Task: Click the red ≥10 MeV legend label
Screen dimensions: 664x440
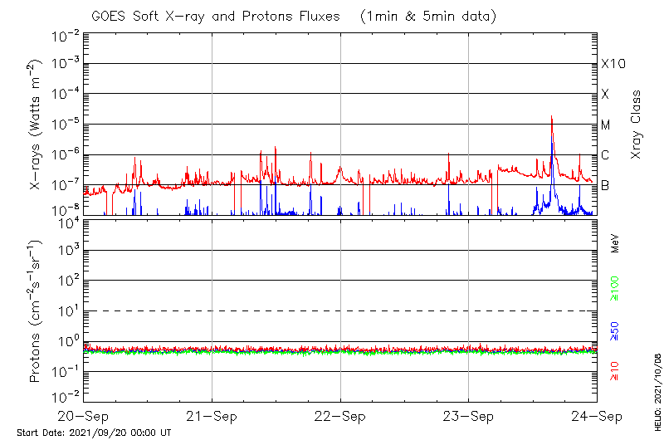Action: pyautogui.click(x=615, y=370)
